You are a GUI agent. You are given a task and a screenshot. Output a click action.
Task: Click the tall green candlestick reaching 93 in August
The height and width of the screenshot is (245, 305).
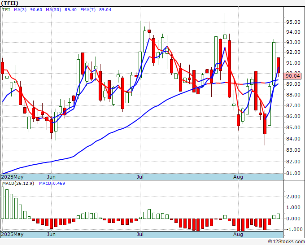274,64
